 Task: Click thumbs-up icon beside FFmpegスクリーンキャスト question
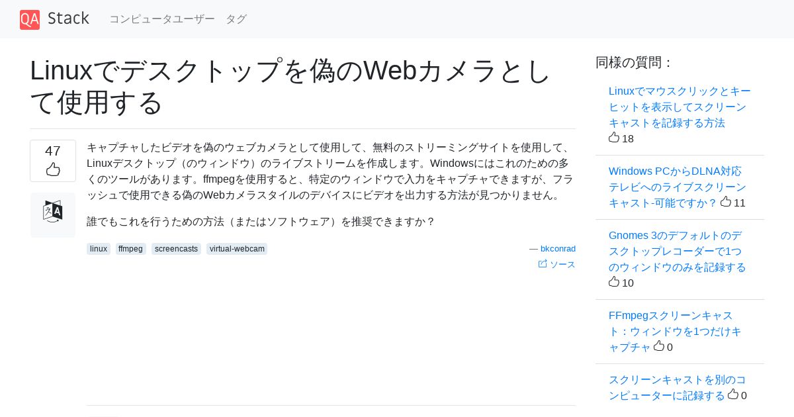pos(659,346)
